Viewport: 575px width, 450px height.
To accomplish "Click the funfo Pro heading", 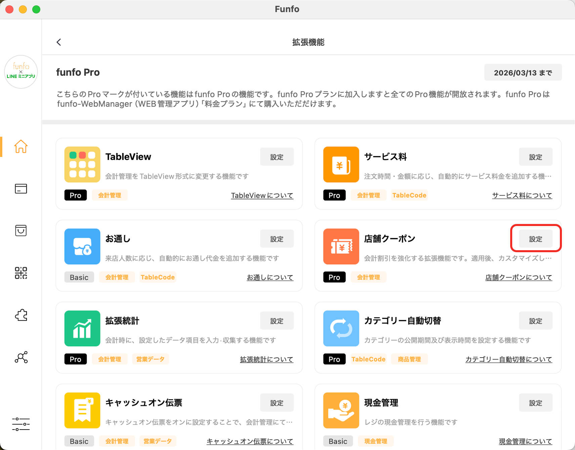I will point(78,72).
